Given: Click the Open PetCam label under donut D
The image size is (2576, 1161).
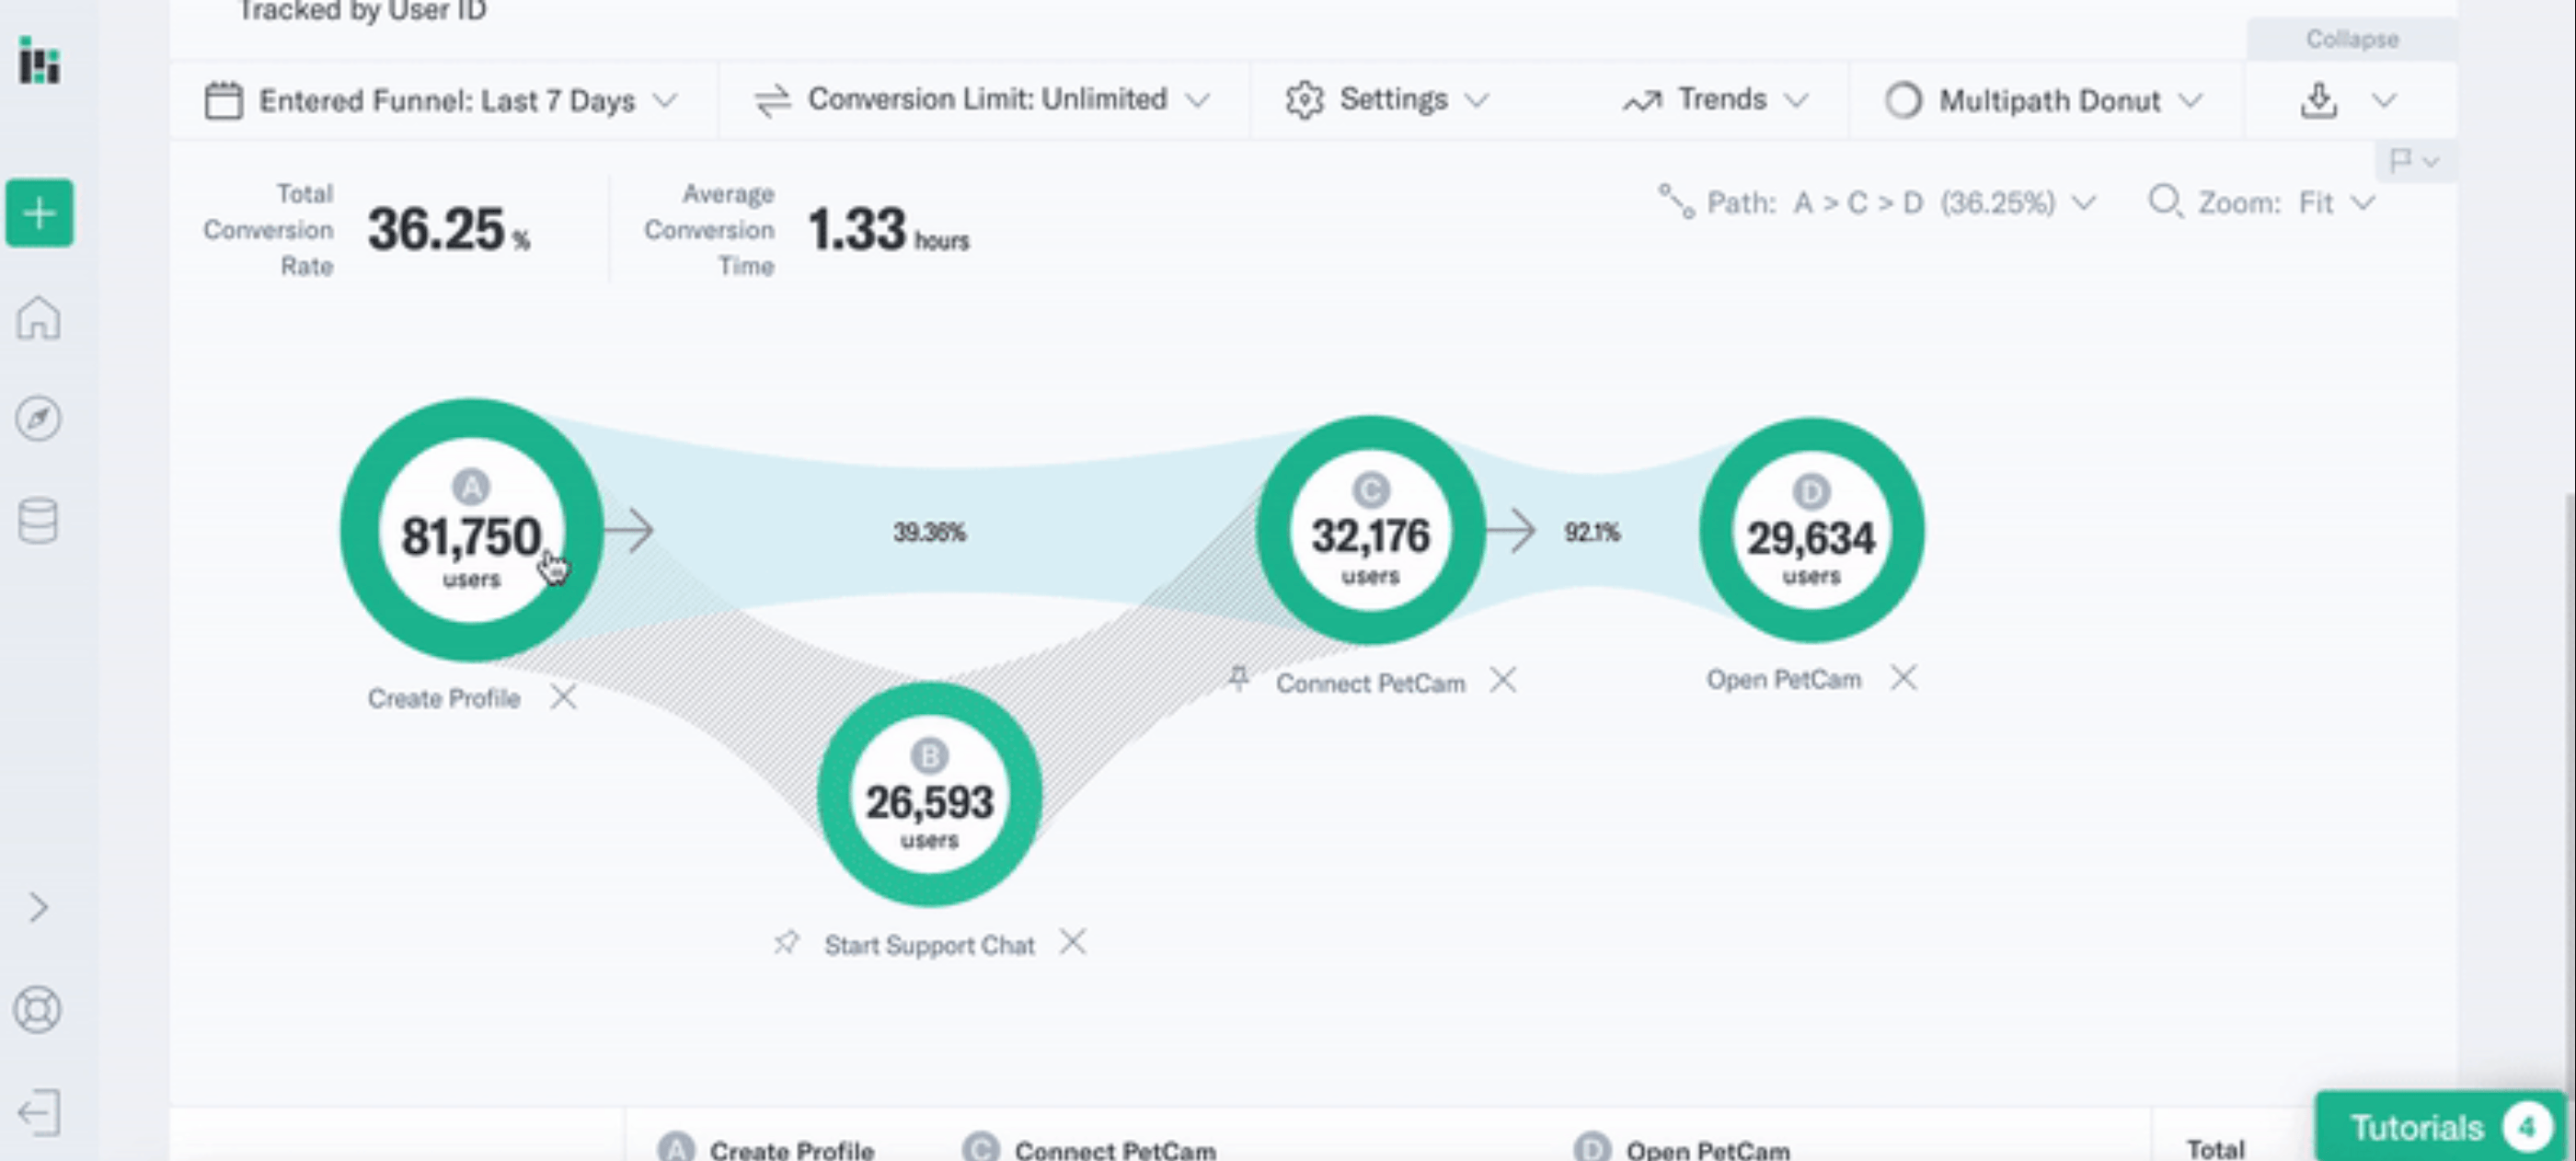Looking at the screenshot, I should (1784, 679).
